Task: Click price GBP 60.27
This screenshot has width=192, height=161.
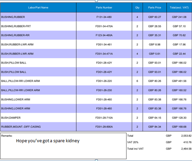Action: [154, 17]
